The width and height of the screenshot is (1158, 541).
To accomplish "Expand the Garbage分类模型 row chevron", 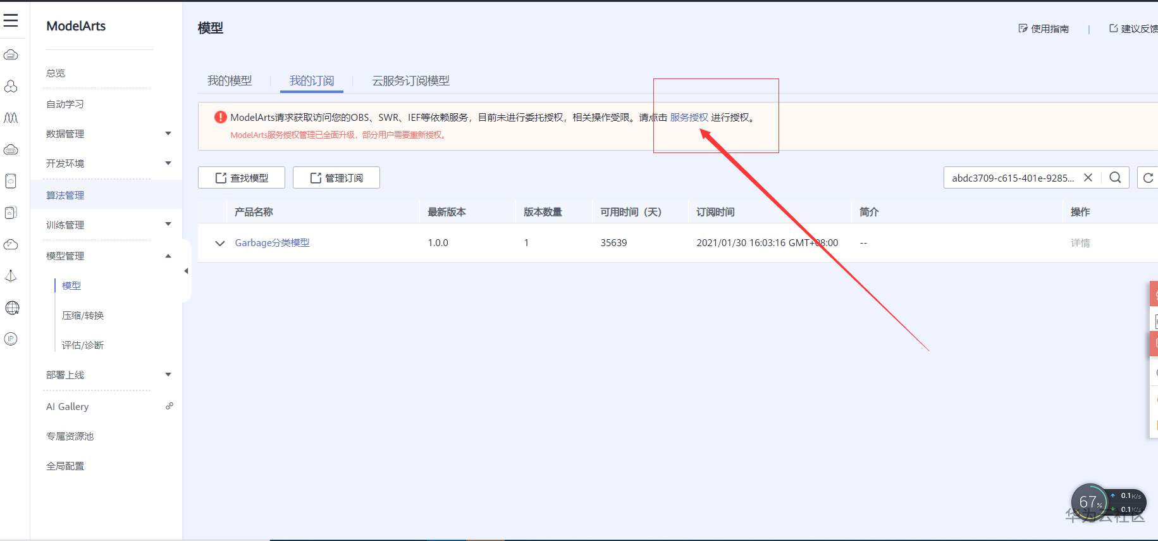I will (x=220, y=243).
